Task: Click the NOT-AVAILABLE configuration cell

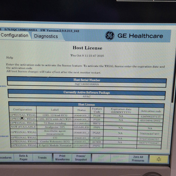Action: click(x=23, y=127)
